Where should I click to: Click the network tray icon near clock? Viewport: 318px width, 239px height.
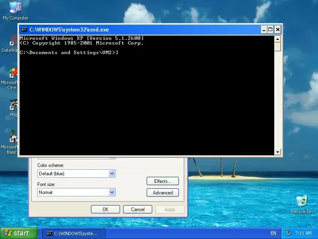pos(288,233)
